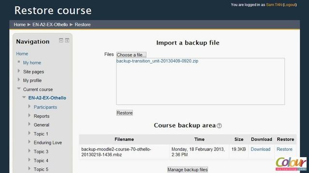309x173 pixels.
Task: Expand the Topic 5 arrow
Action: pyautogui.click(x=29, y=169)
